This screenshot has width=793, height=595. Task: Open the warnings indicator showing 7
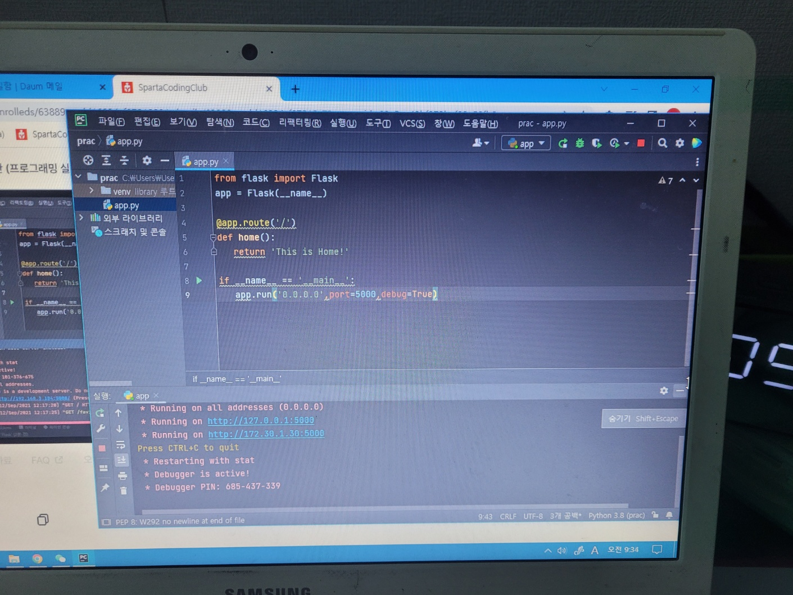(x=665, y=181)
